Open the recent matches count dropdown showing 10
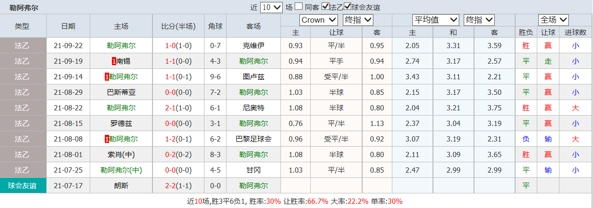This screenshot has width=593, height=208. tap(271, 7)
